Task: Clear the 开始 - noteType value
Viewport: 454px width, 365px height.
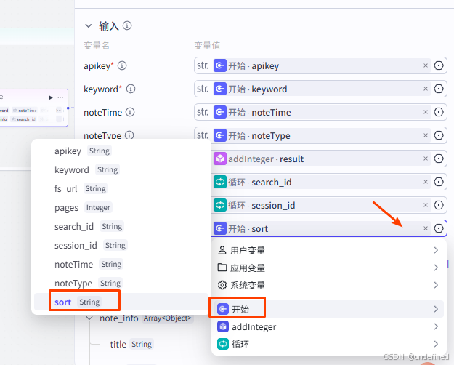Action: point(426,135)
